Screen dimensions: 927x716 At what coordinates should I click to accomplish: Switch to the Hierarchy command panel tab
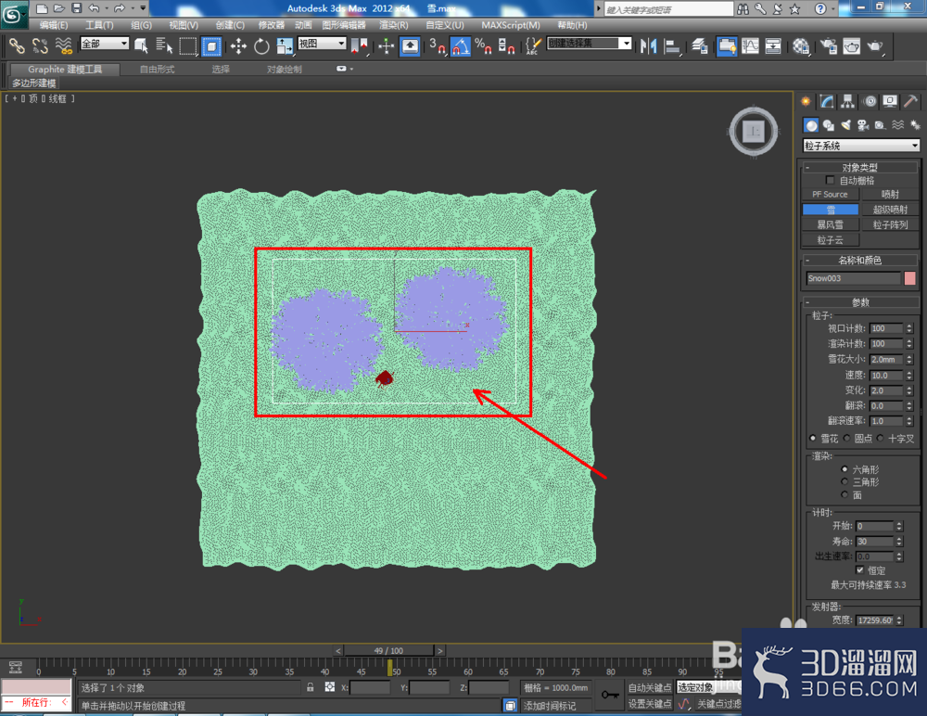tap(848, 102)
